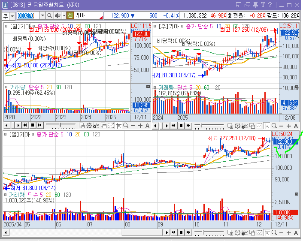Click weekly chart magnifier zoom icon
This screenshot has width=303, height=241.
(x=274, y=126)
